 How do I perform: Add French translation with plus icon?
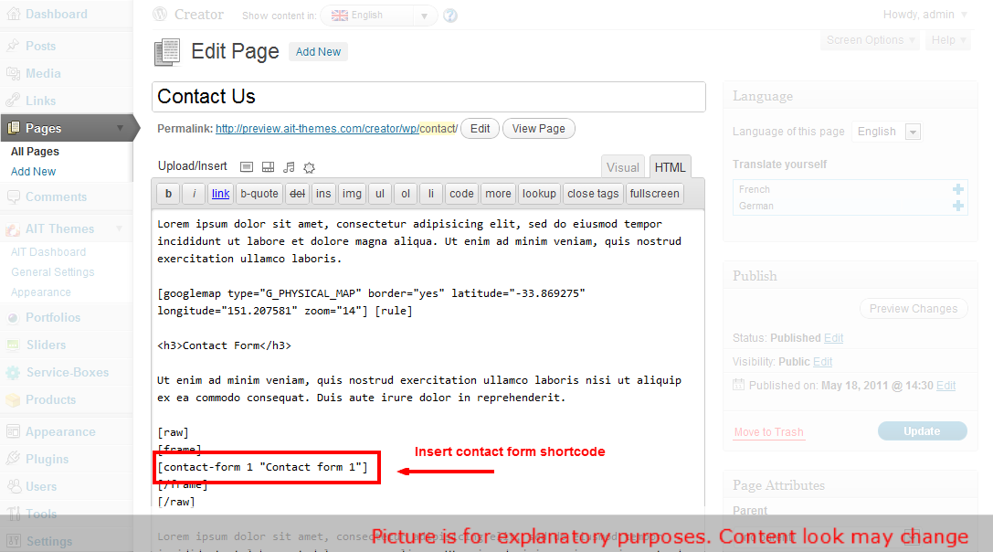click(x=957, y=189)
